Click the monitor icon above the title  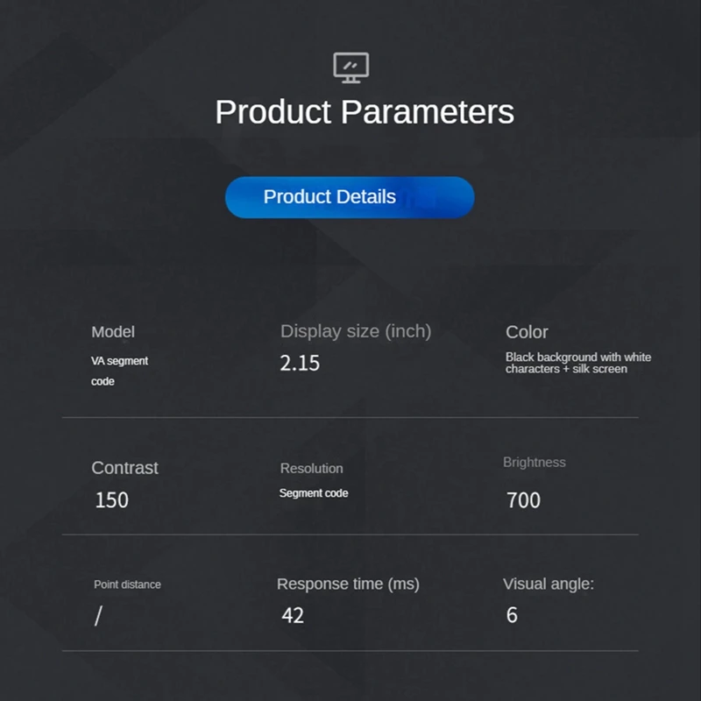[x=350, y=67]
